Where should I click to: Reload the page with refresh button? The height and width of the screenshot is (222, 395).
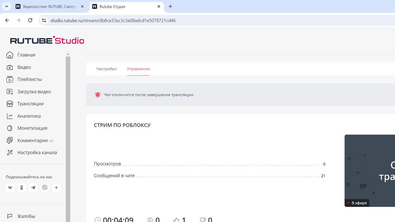[x=30, y=20]
